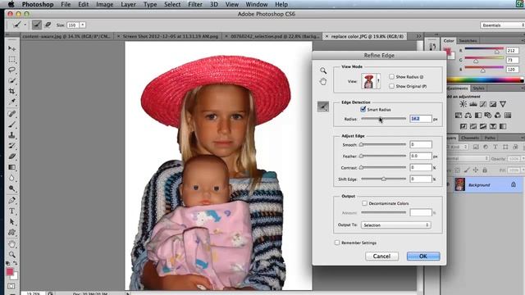Select the Eyedropper tool
Image resolution: width=525 pixels, height=295 pixels.
point(11,102)
